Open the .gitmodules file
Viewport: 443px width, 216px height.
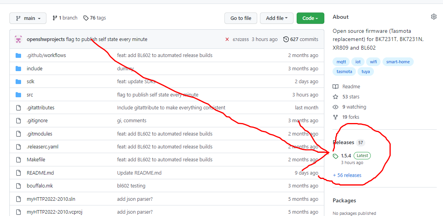point(39,134)
